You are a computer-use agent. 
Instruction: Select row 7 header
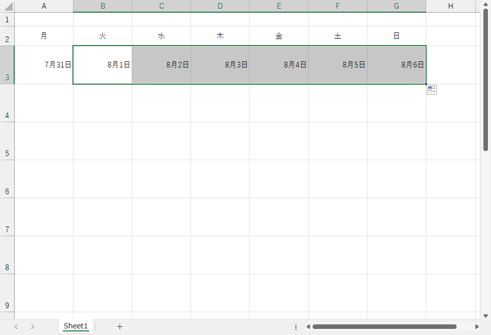point(7,217)
